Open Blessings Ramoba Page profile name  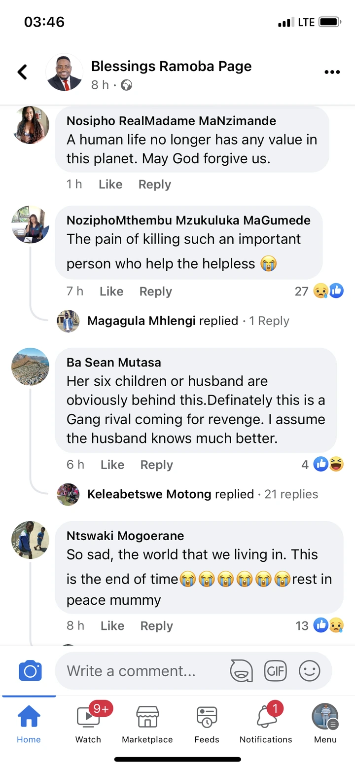171,67
